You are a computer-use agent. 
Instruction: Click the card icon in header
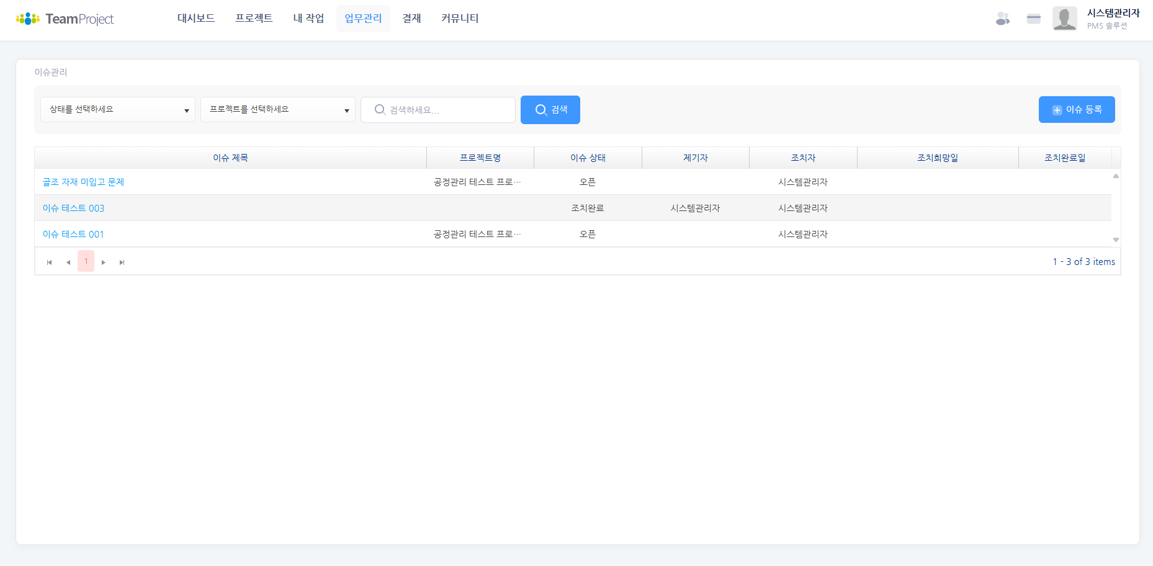pyautogui.click(x=1033, y=19)
